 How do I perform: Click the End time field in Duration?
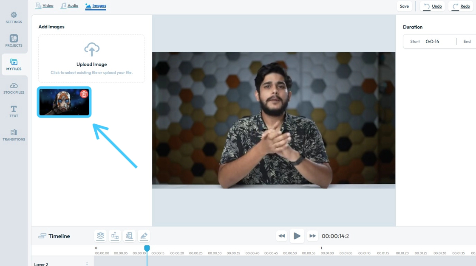(x=467, y=42)
